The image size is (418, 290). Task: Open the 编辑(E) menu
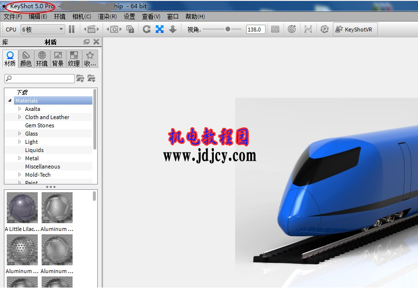[38, 16]
